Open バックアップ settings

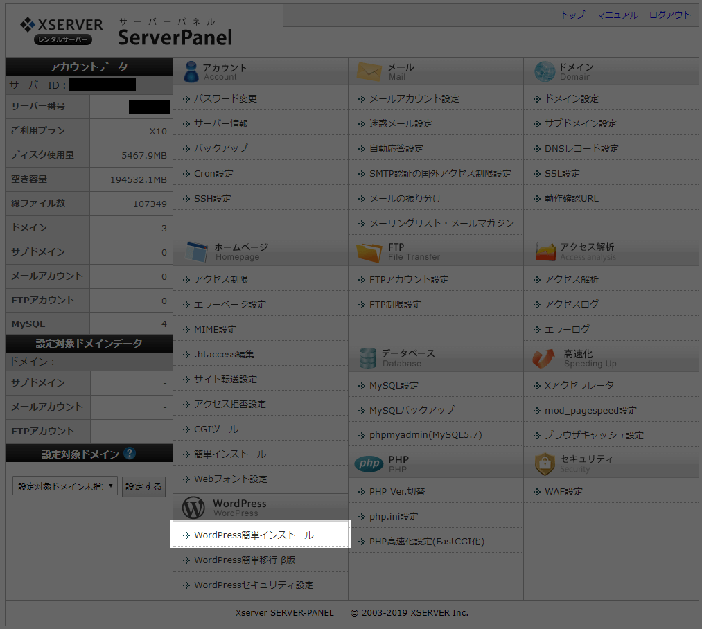(x=221, y=148)
